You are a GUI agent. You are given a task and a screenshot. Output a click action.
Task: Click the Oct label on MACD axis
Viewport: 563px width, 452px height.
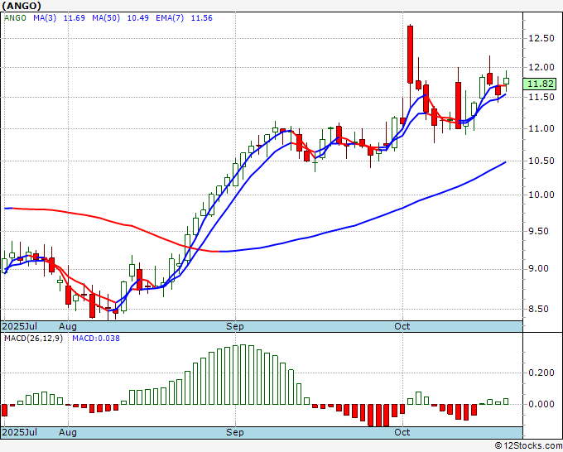click(x=402, y=432)
